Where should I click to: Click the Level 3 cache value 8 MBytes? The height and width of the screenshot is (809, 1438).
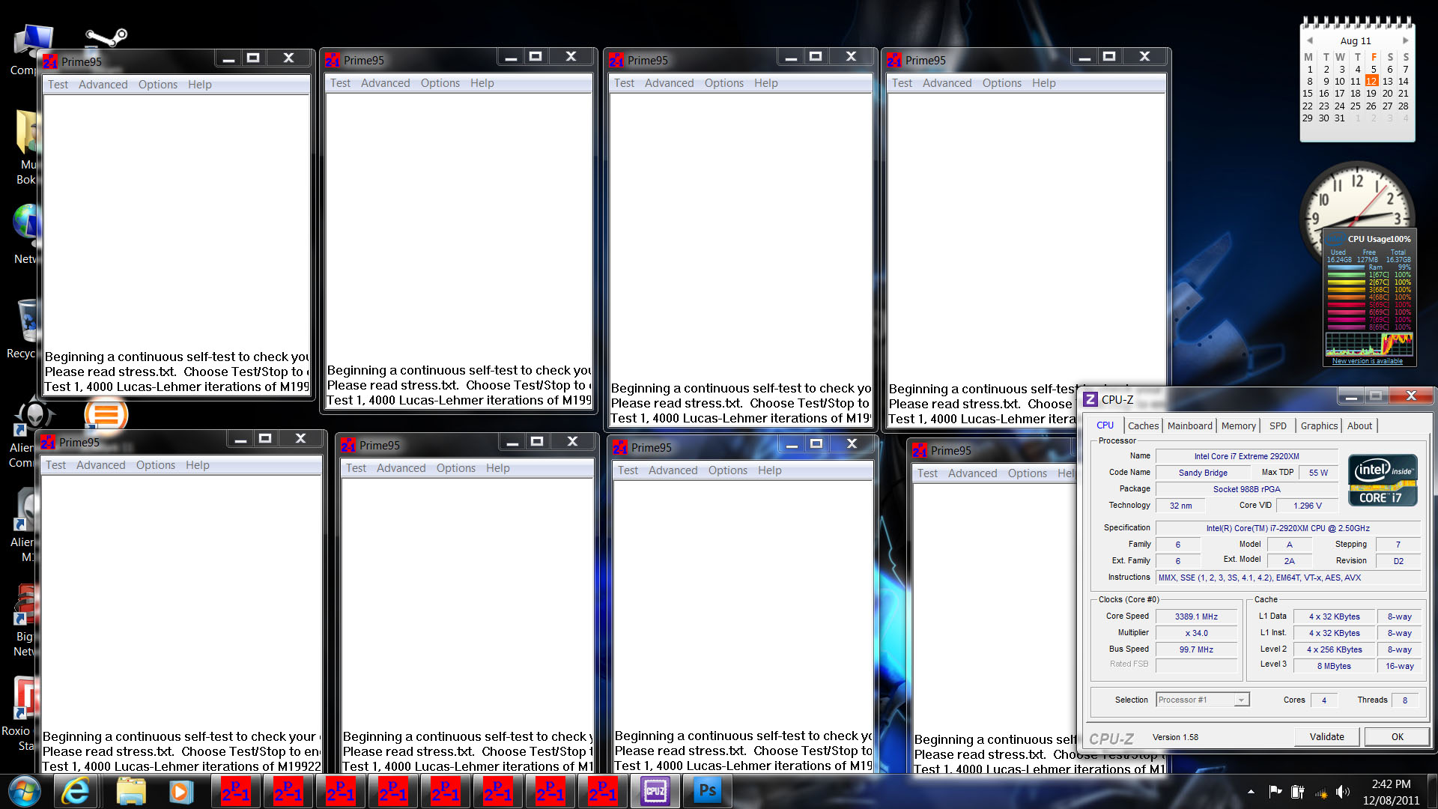1334,666
